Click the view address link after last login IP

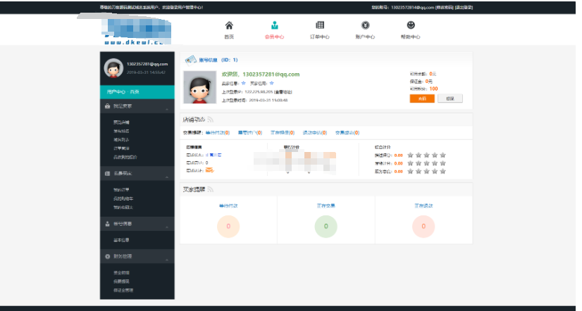click(x=283, y=92)
